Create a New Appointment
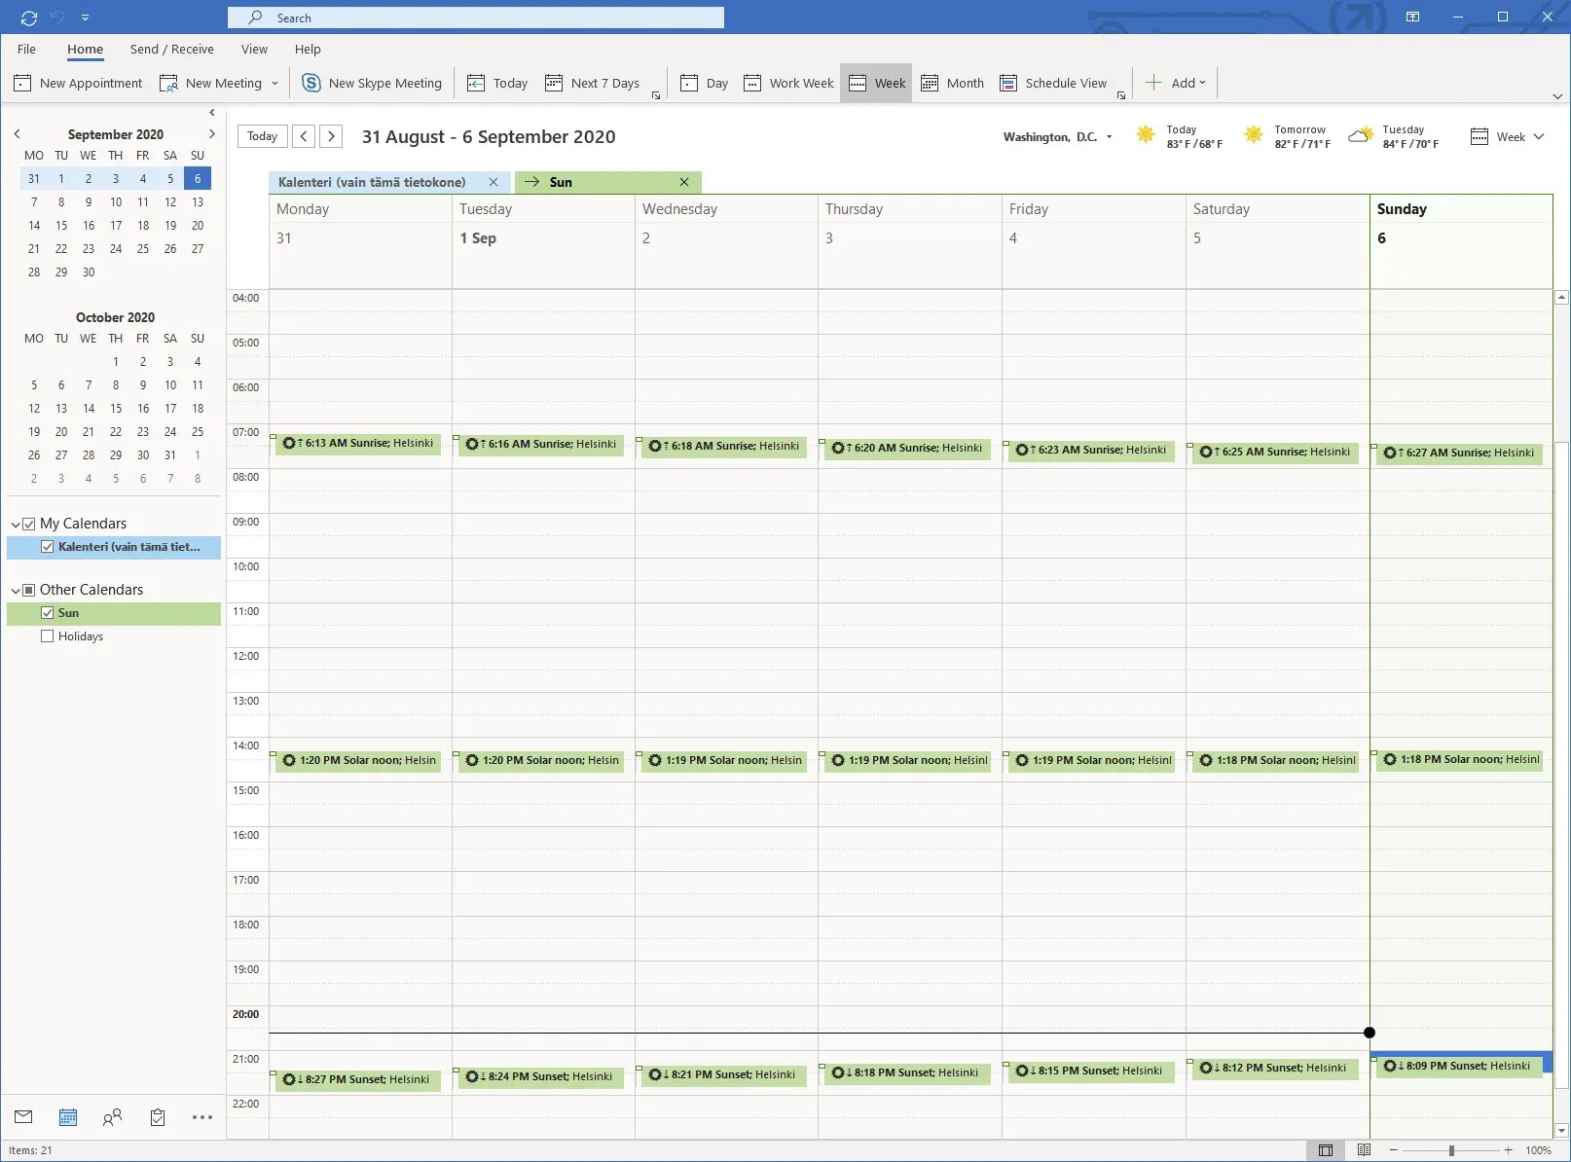 (x=78, y=83)
